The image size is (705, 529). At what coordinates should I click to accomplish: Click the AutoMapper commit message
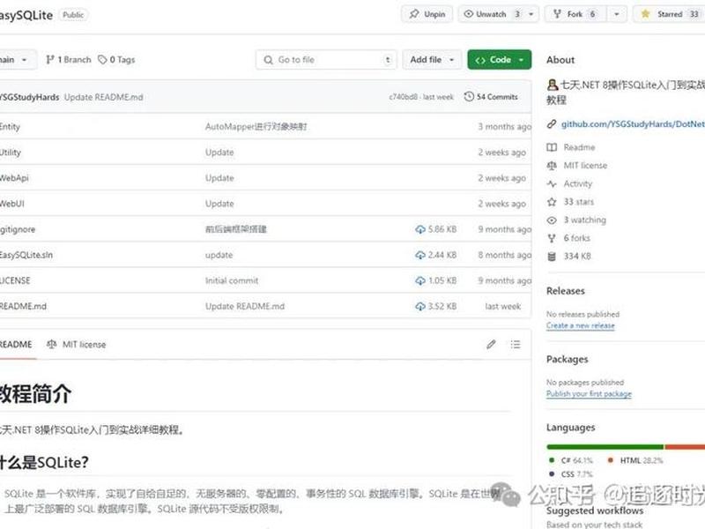click(256, 126)
